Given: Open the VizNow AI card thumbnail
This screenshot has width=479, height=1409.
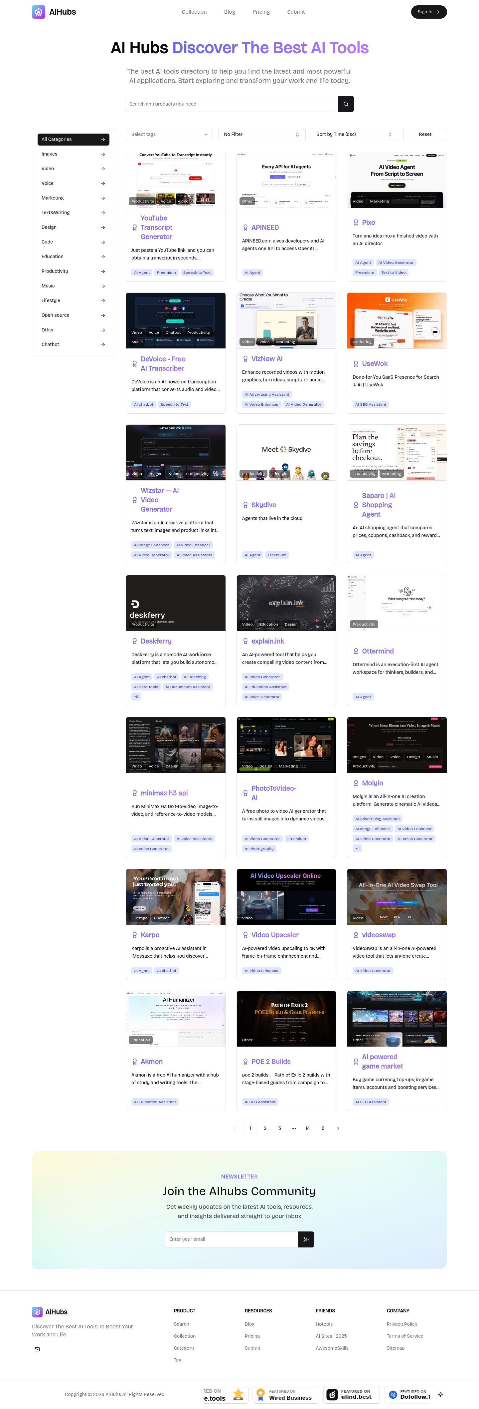Looking at the screenshot, I should tap(286, 320).
